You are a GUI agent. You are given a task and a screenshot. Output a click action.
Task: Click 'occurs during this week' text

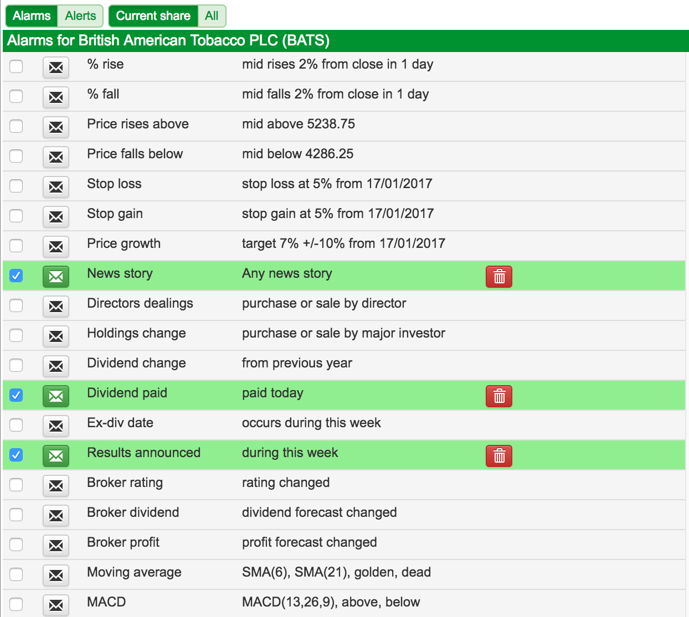pyautogui.click(x=311, y=423)
